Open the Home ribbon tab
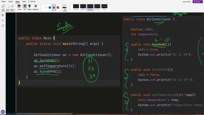The image size is (204, 115). [x=4, y=2]
